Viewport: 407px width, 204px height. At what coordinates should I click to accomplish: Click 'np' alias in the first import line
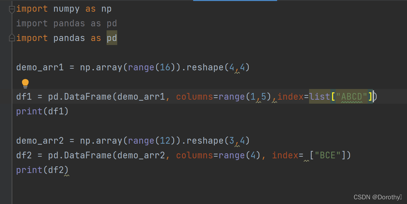point(107,9)
